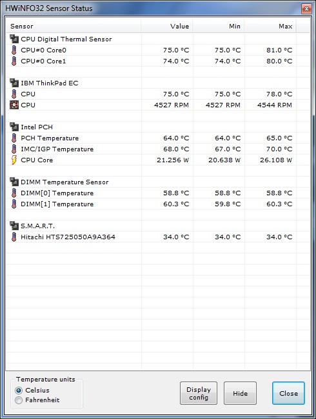Click the 68.0 °C current IMC/IGP value
The height and width of the screenshot is (419, 316).
(x=176, y=149)
